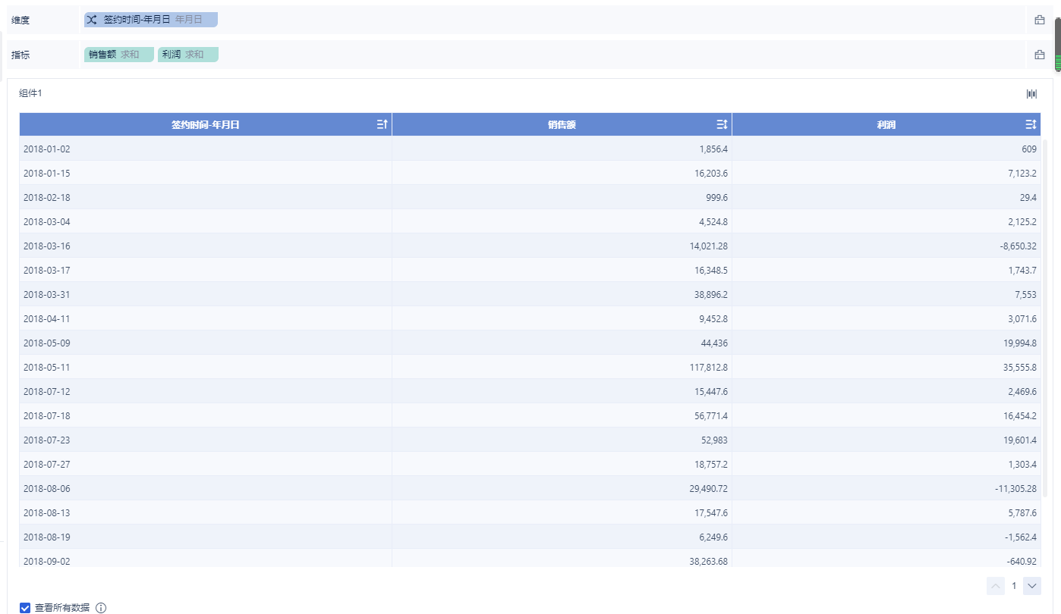The image size is (1061, 614).
Task: Click the profit value -11,305.28
Action: click(x=1015, y=488)
